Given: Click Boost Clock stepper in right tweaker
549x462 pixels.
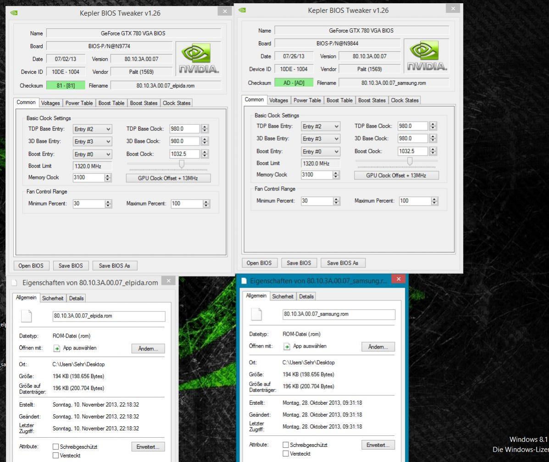Looking at the screenshot, I should [x=433, y=151].
